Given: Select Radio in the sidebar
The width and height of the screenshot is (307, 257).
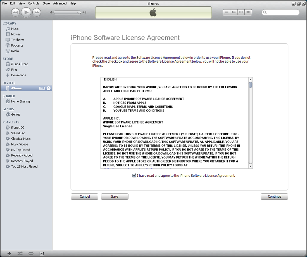Looking at the screenshot, I should (x=26, y=51).
